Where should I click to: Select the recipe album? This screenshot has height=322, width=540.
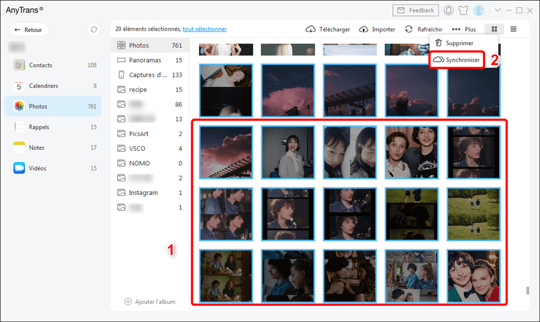pos(150,89)
